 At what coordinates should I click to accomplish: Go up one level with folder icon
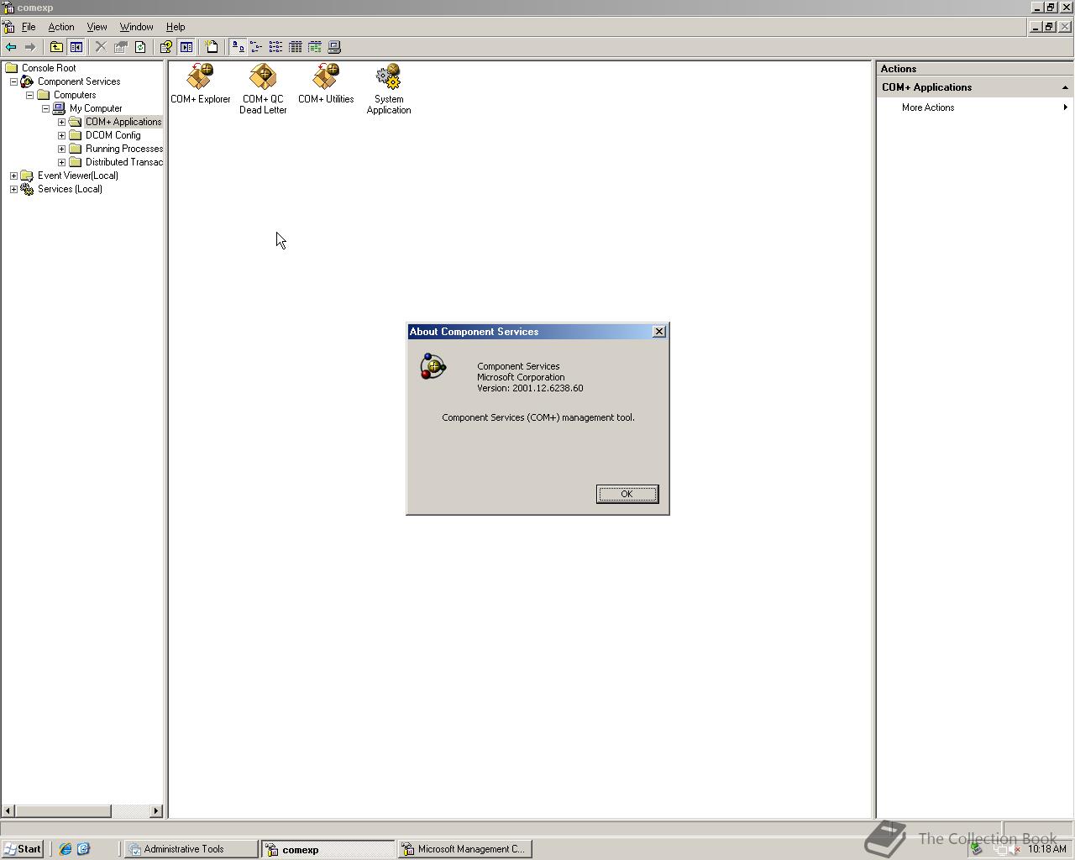pyautogui.click(x=56, y=47)
